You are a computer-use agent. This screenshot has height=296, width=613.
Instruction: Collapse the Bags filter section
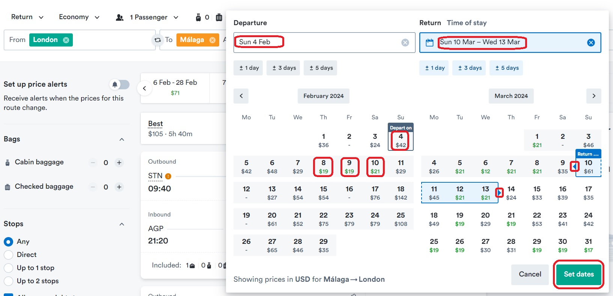click(122, 139)
